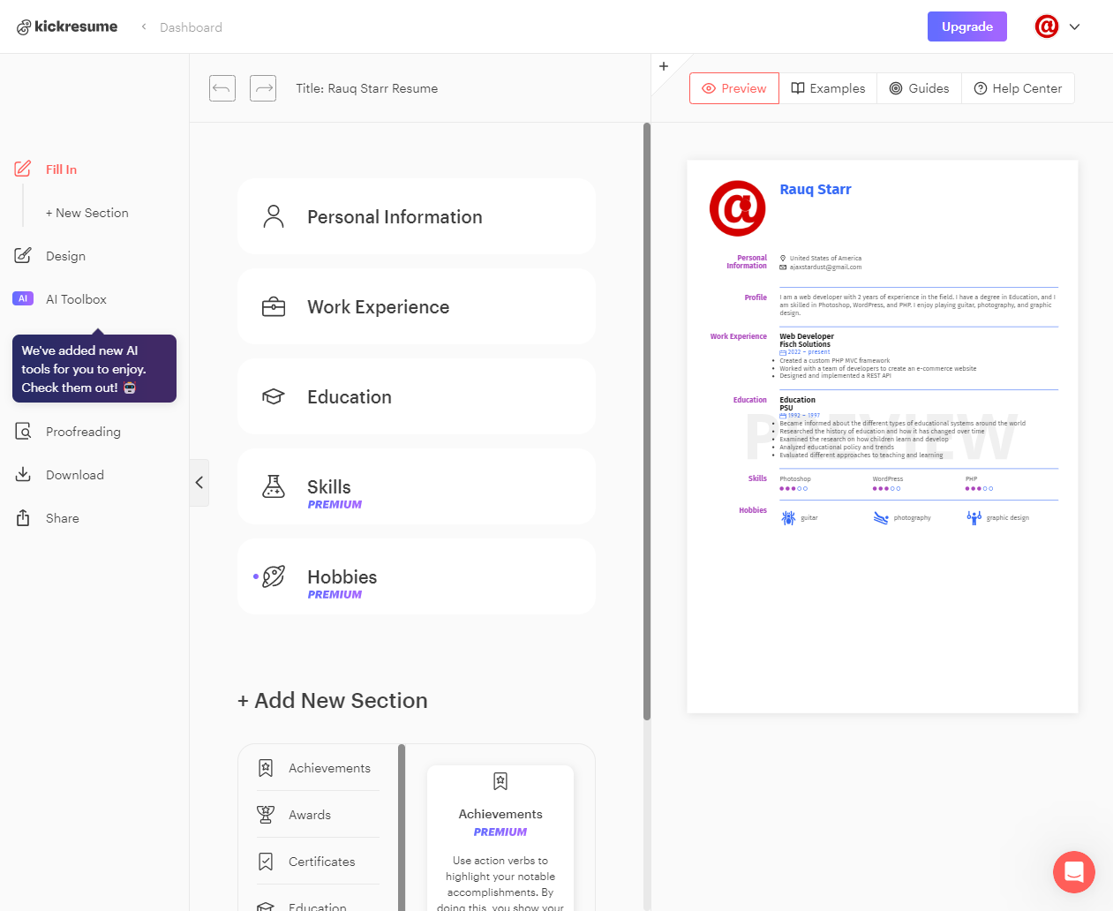Click the resume preview page
1113x911 pixels.
pos(883,436)
